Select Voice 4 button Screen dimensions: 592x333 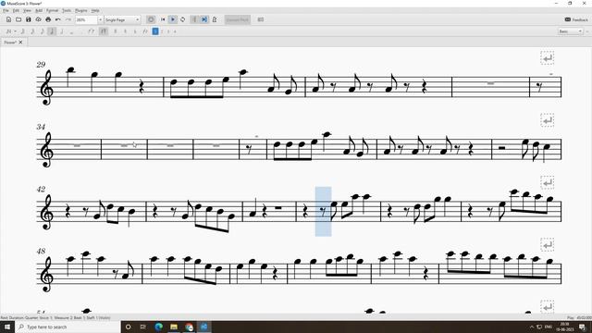175,31
